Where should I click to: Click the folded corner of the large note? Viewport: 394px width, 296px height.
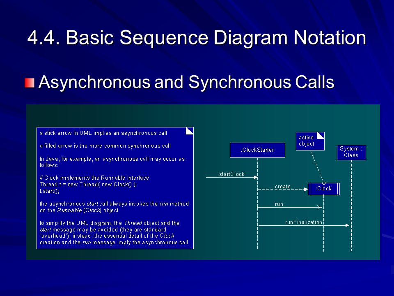coord(190,131)
